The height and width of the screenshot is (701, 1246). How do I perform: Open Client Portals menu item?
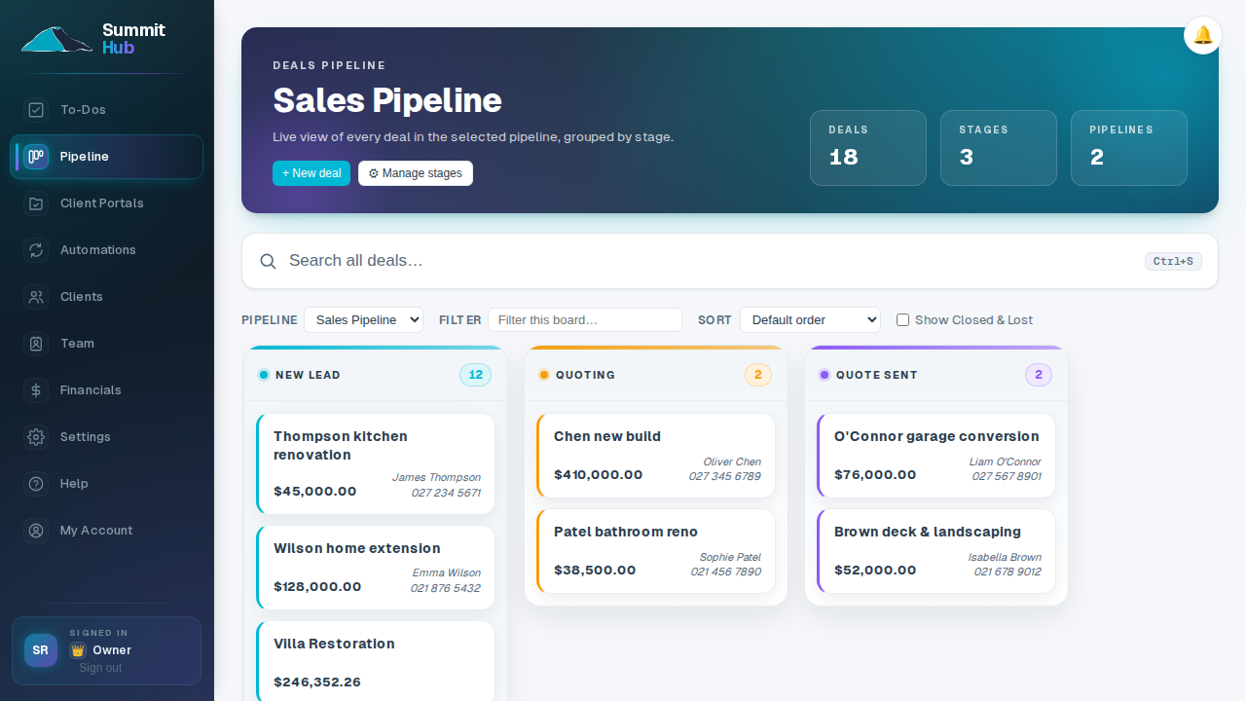[x=106, y=203]
